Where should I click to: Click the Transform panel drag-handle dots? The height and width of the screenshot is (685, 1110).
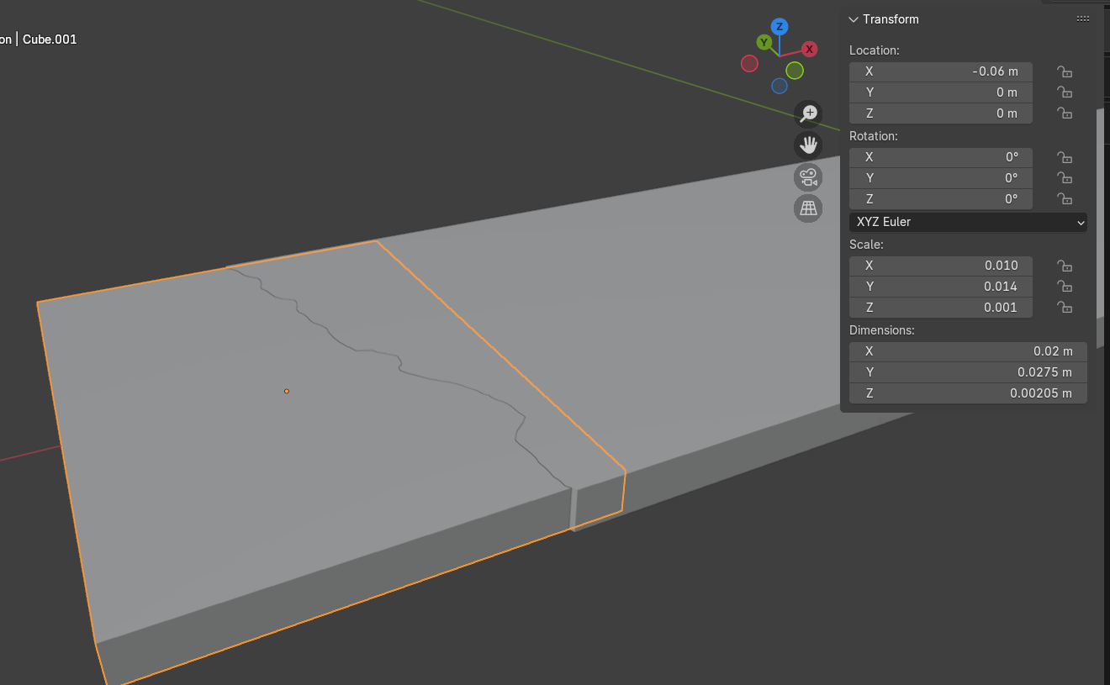click(x=1083, y=19)
